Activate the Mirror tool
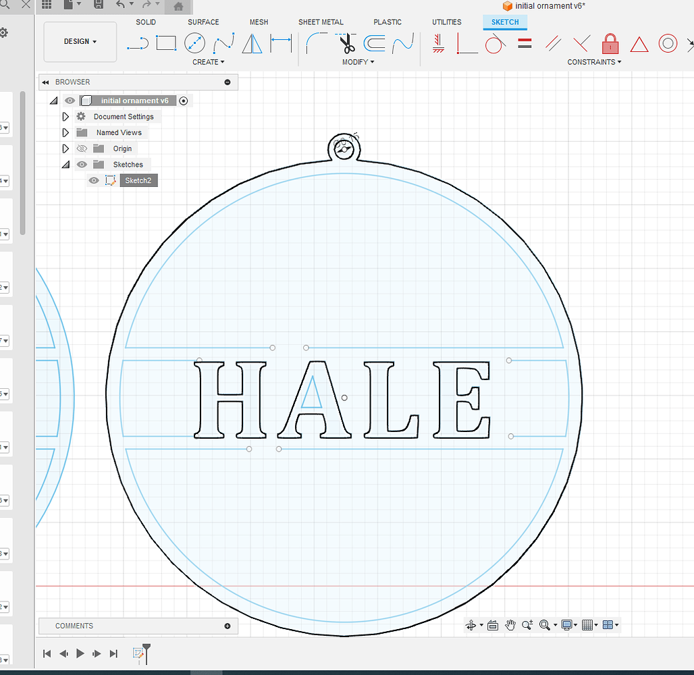 pyautogui.click(x=252, y=43)
